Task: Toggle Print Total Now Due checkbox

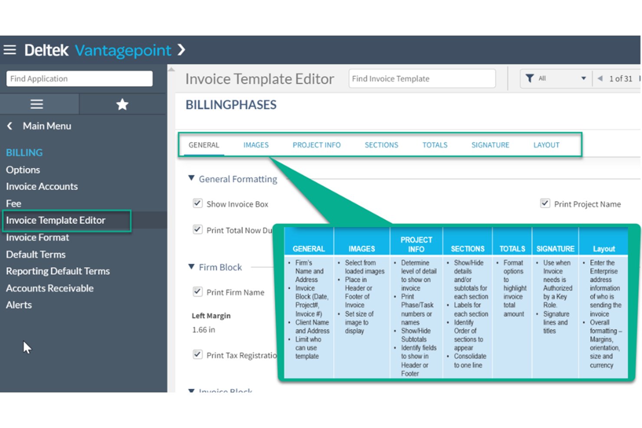Action: coord(198,229)
